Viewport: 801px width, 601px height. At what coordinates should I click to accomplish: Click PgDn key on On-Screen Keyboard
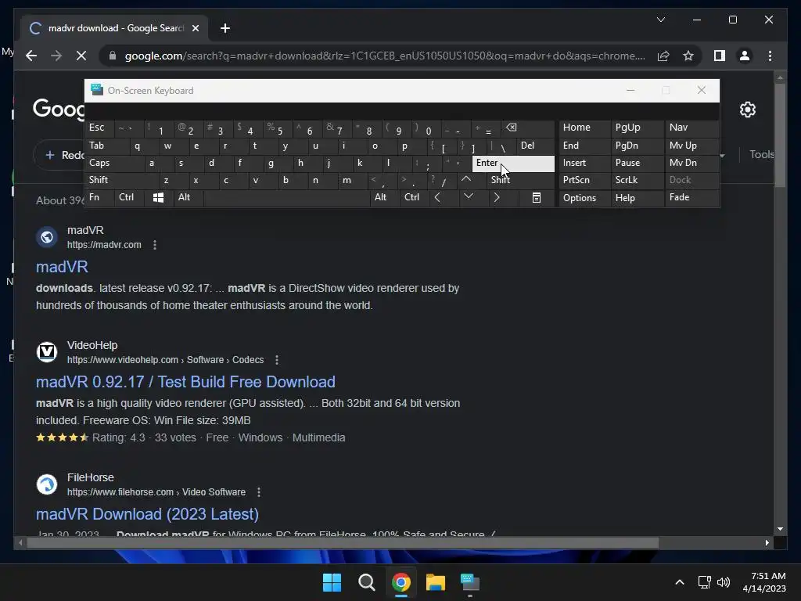click(637, 146)
